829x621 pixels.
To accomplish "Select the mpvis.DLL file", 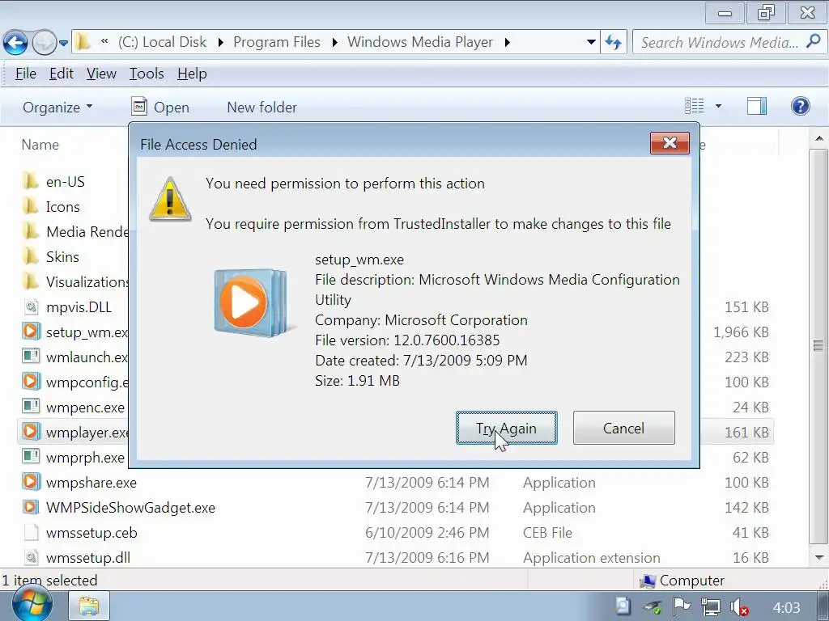I will point(67,306).
